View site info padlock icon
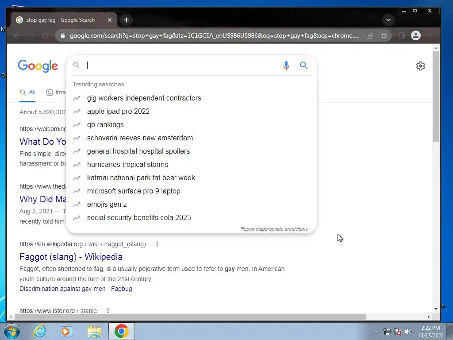This screenshot has width=453, height=340. coord(63,35)
